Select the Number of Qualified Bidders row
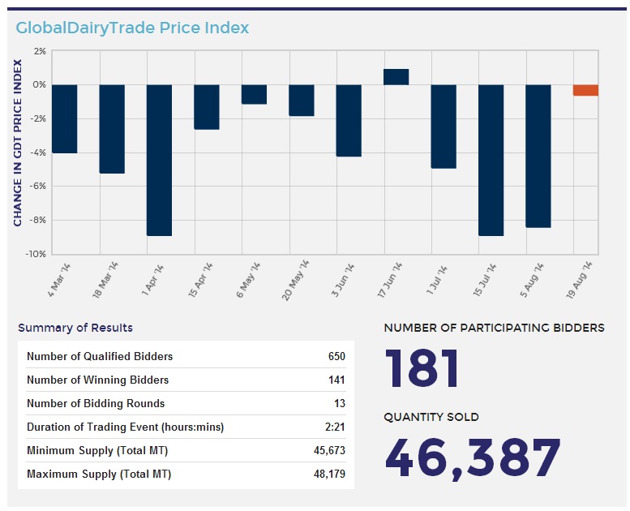Viewport: 630px width, 511px height. 186,356
